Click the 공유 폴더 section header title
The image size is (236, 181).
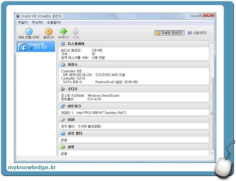75,133
